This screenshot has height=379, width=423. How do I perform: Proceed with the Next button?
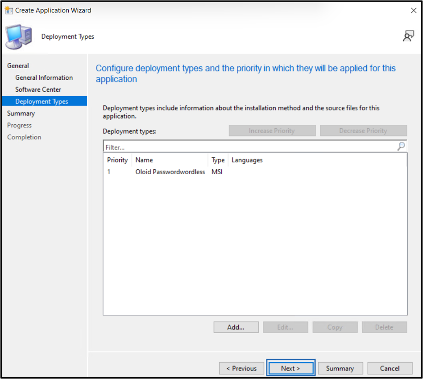[291, 368]
